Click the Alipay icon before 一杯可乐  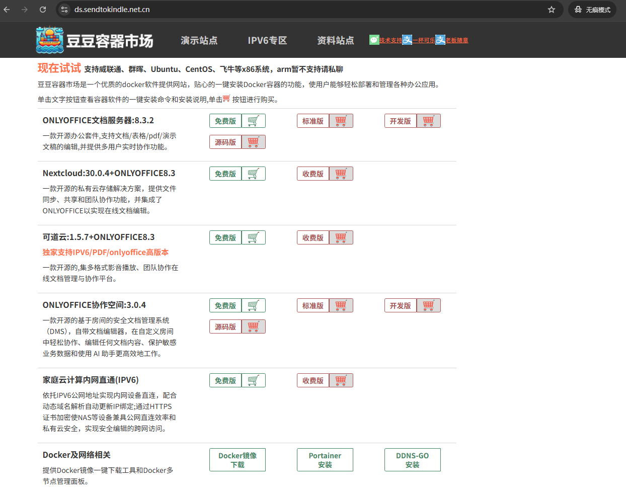point(407,40)
